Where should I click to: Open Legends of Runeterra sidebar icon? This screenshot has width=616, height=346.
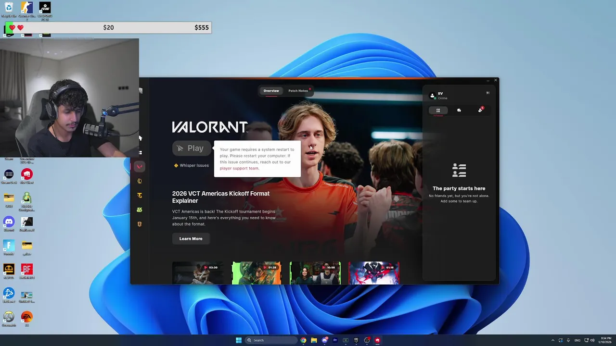click(140, 224)
